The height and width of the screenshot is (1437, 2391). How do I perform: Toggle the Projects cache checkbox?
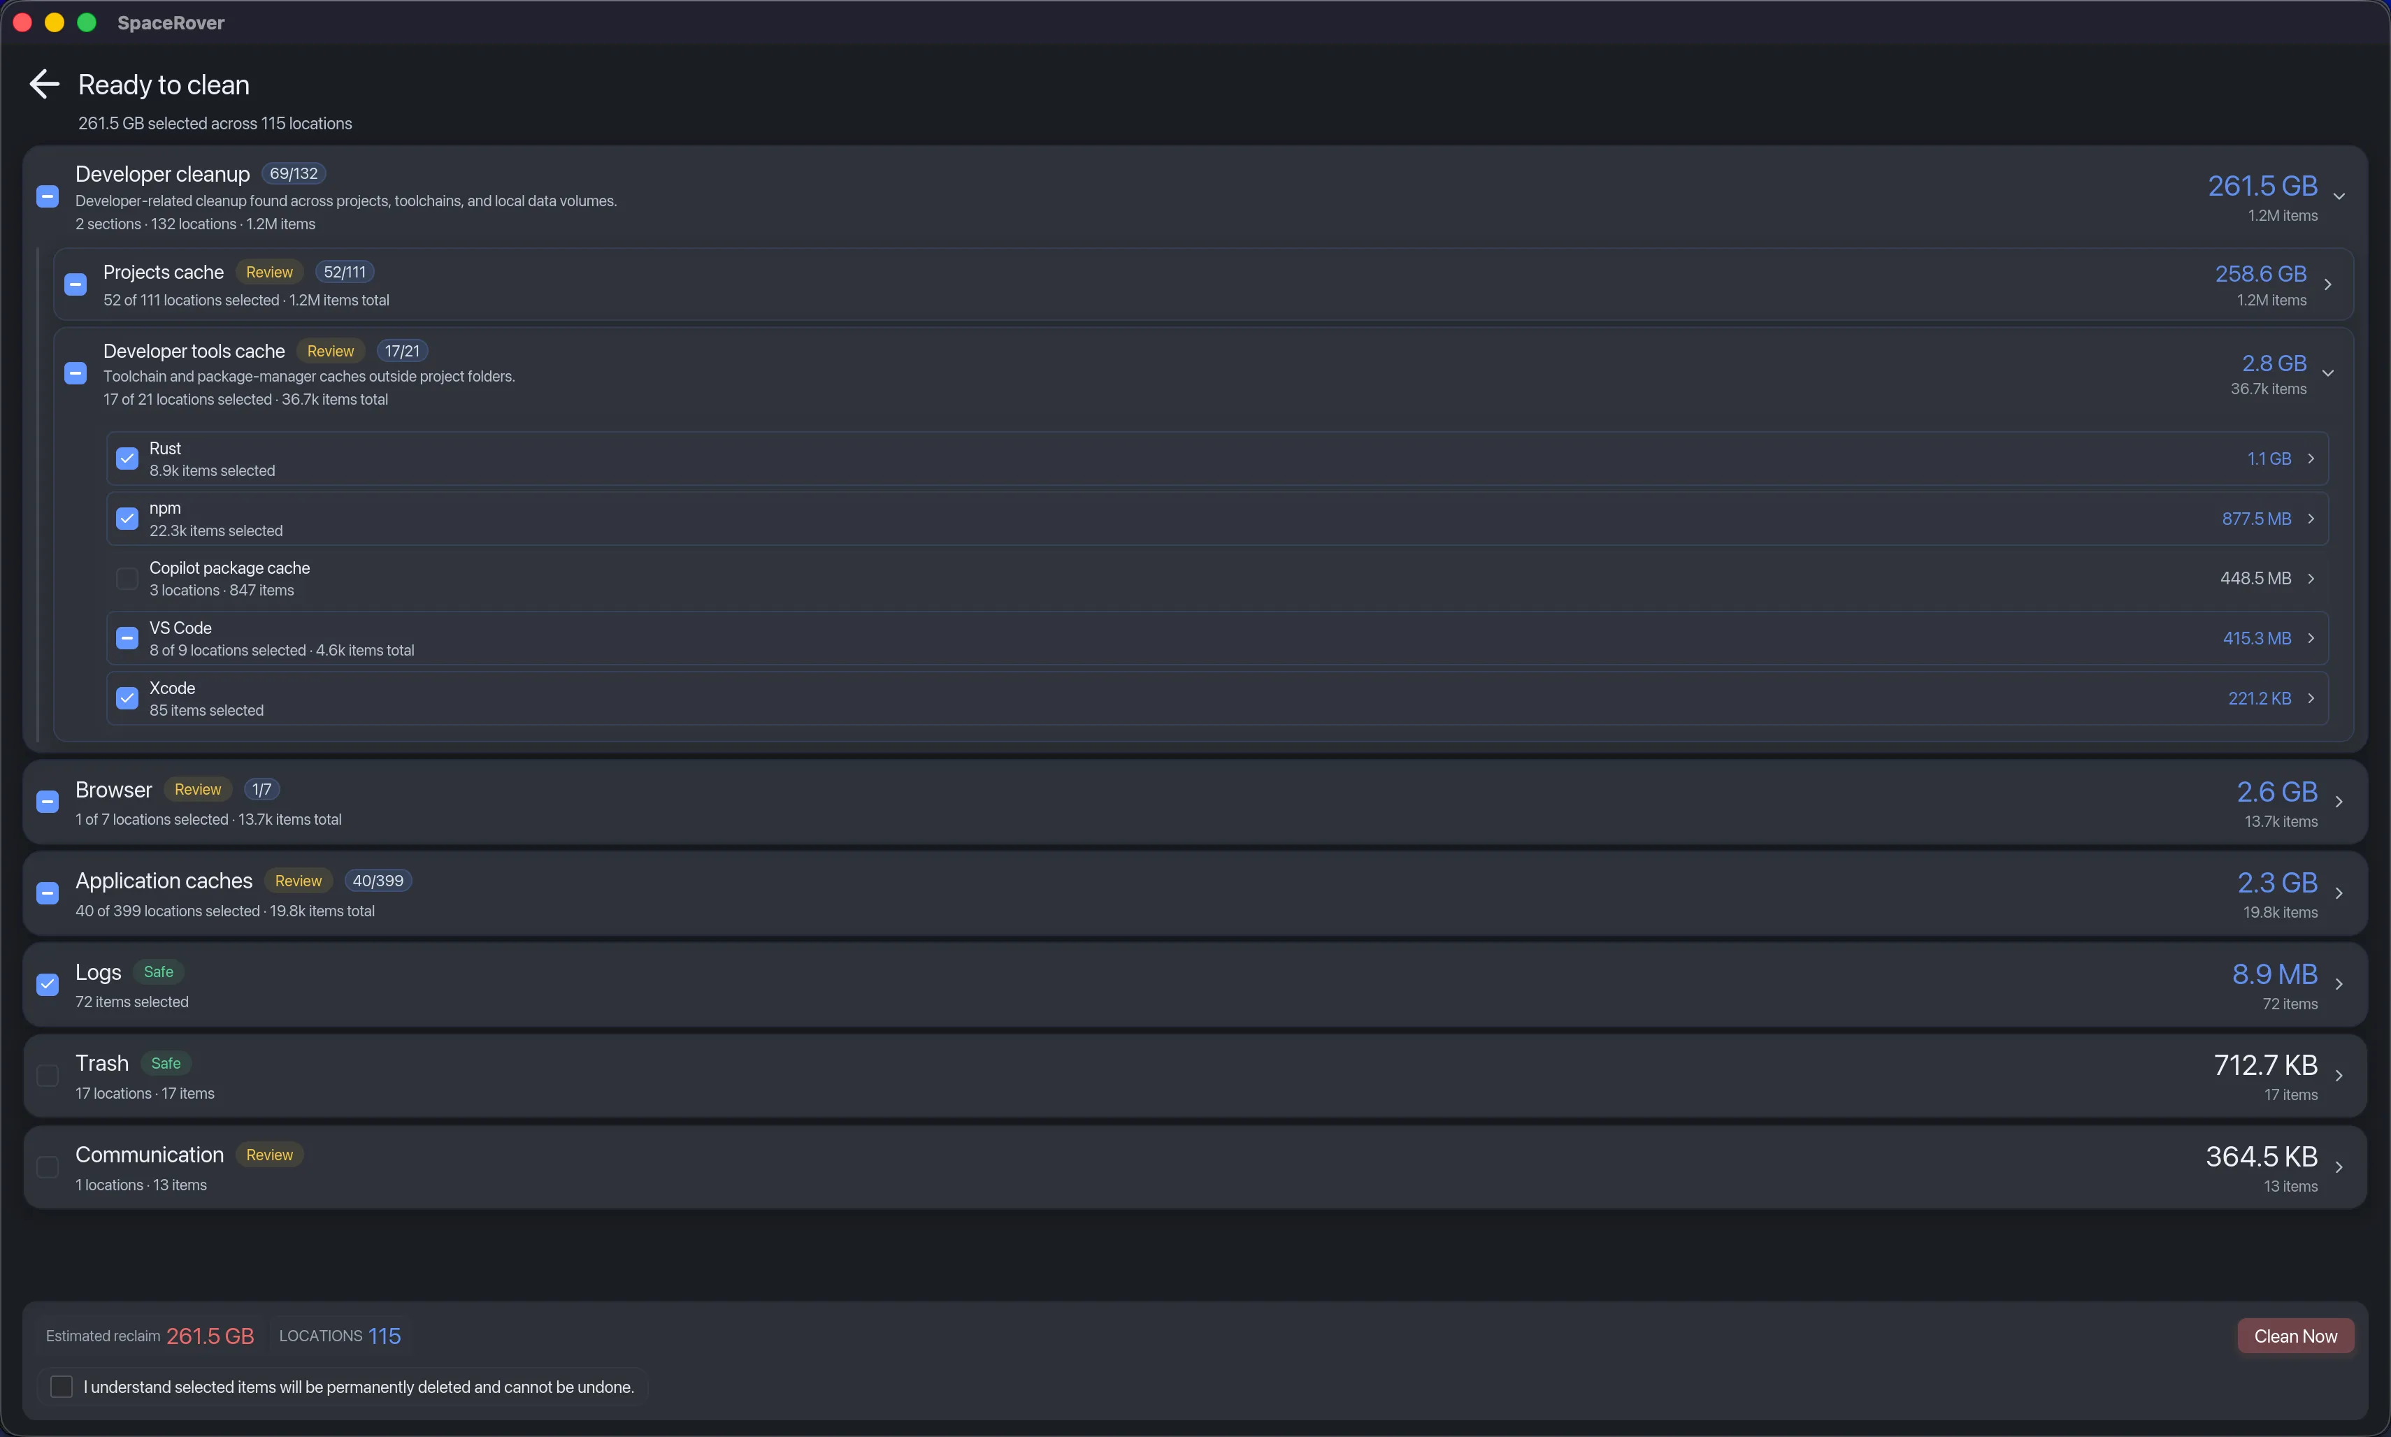(x=76, y=284)
